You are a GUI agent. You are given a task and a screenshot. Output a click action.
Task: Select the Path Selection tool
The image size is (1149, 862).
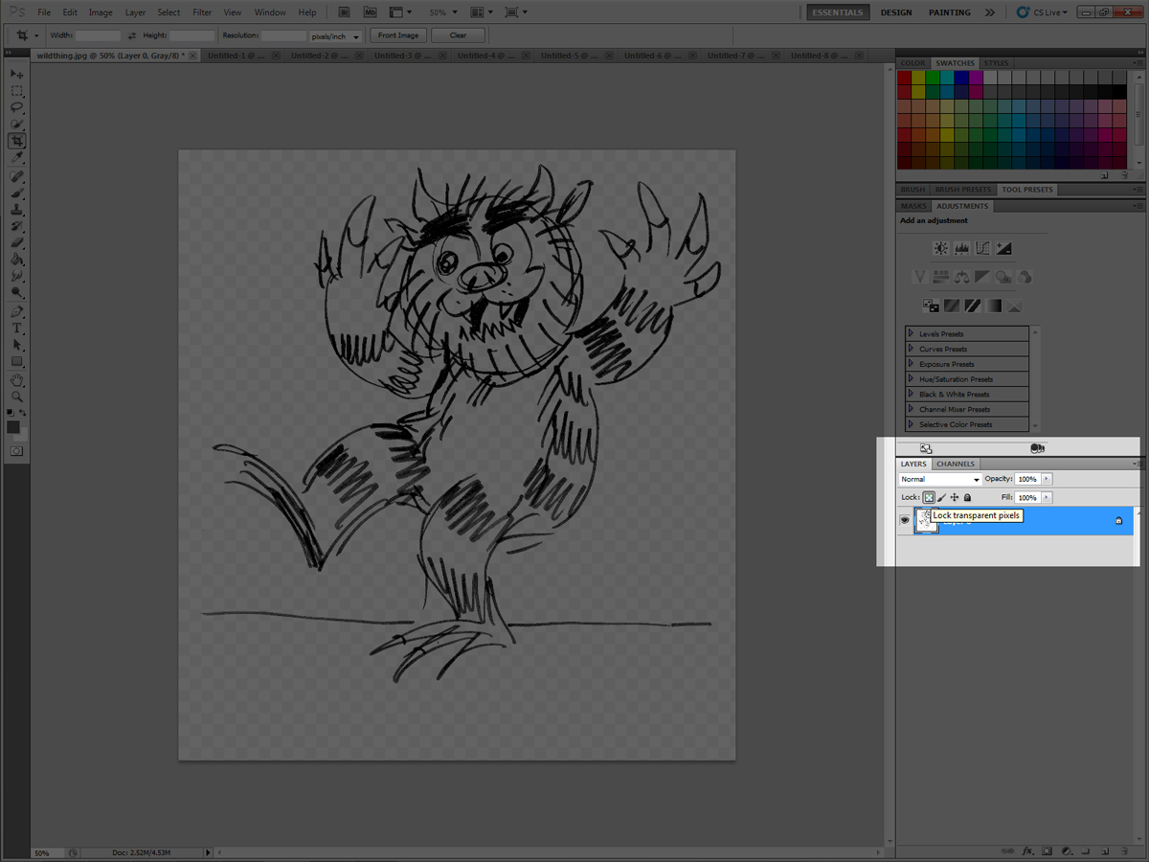17,345
